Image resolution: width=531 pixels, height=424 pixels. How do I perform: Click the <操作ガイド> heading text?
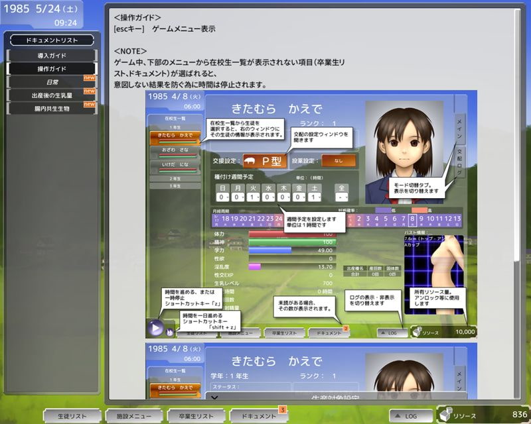click(x=137, y=18)
